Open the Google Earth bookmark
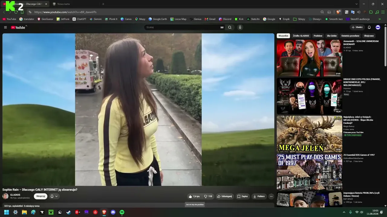The image size is (387, 217). [158, 19]
